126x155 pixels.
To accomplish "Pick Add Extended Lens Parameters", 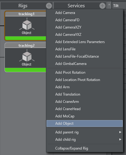I will point(85,42).
